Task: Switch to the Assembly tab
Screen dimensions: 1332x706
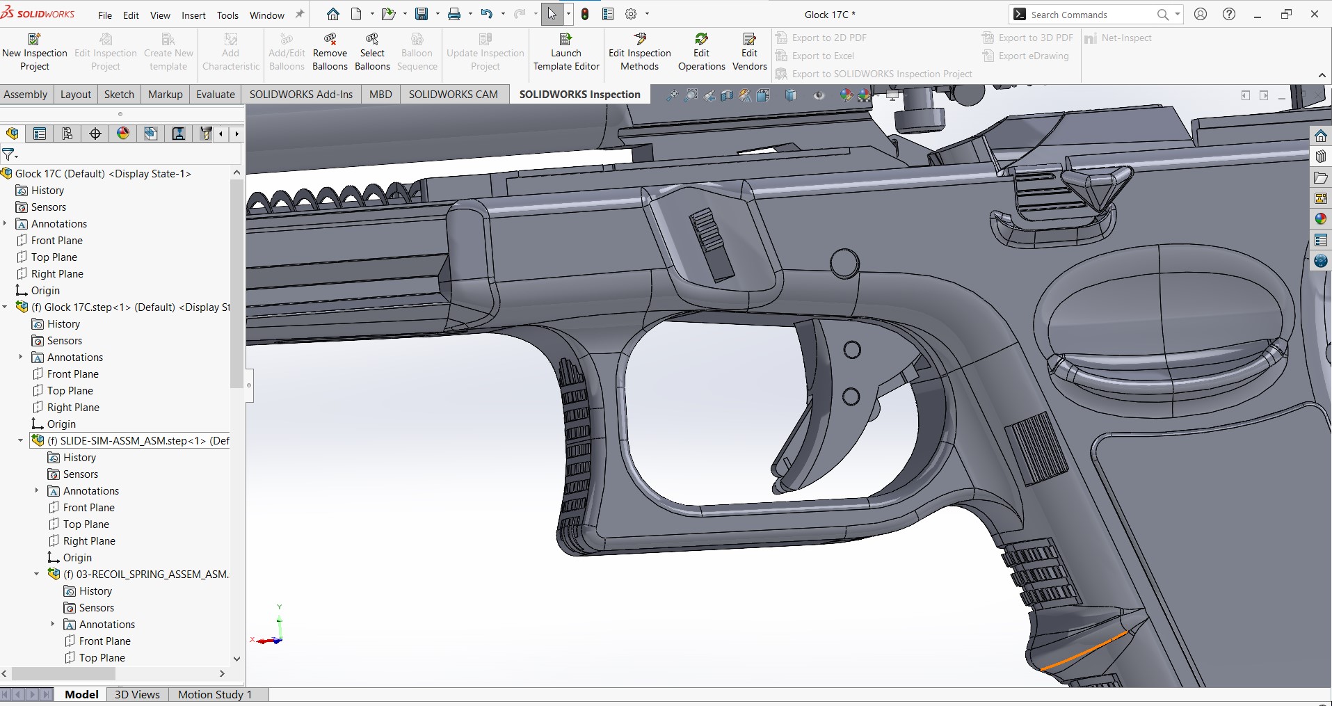Action: 26,95
